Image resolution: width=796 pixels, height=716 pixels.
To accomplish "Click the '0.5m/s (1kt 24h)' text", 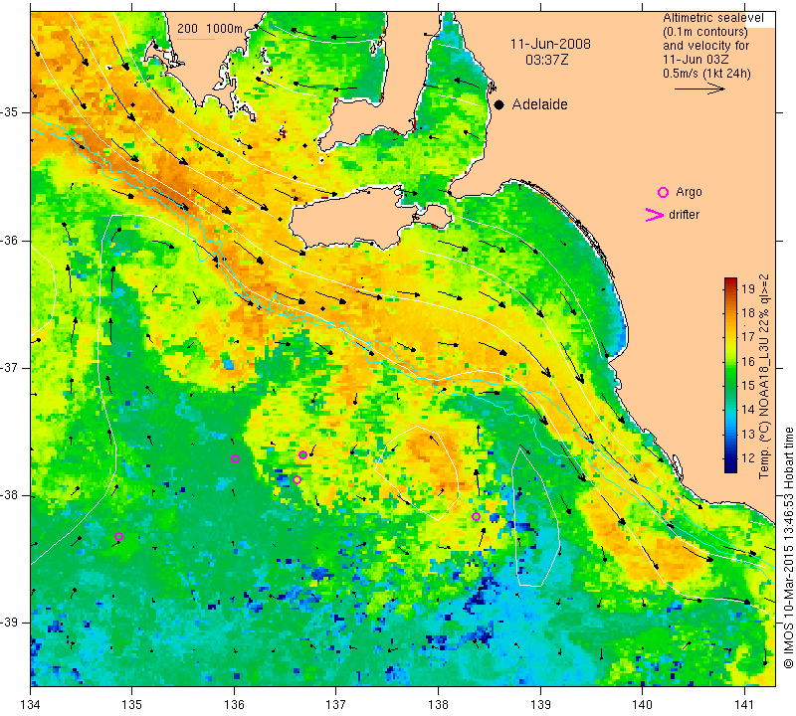I will [x=706, y=73].
